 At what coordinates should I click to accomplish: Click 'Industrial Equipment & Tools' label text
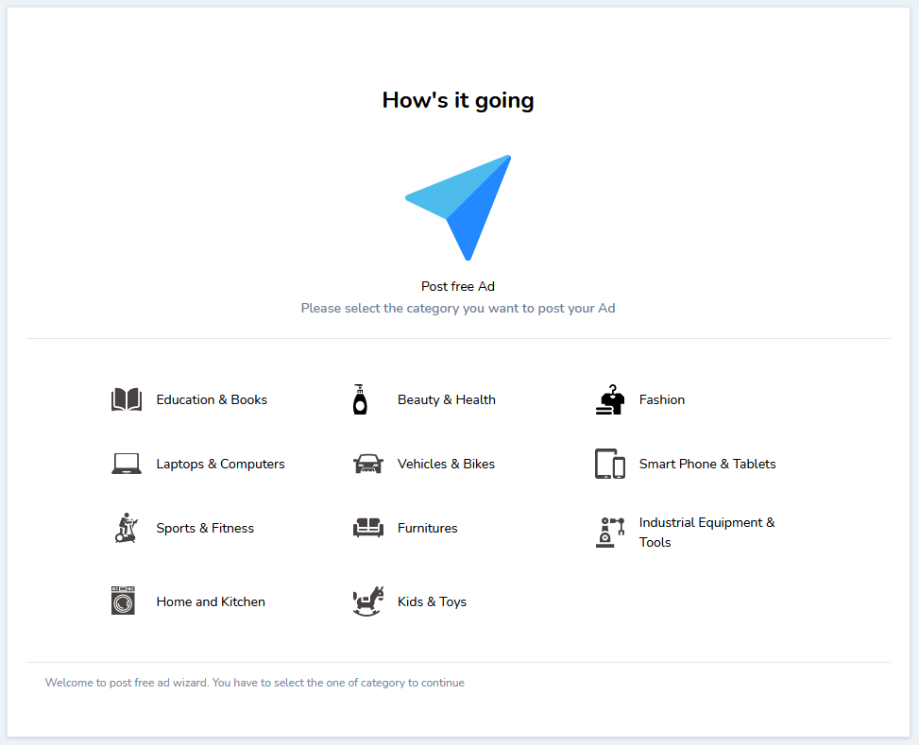click(x=706, y=532)
